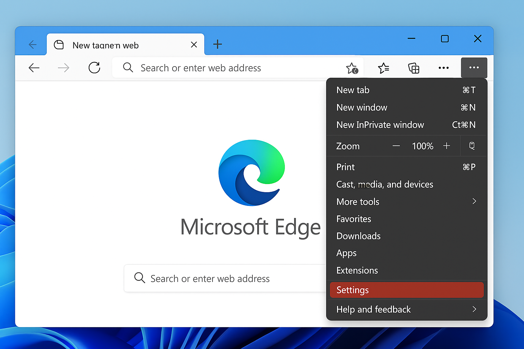Open Cast, media, and devices
The width and height of the screenshot is (524, 349).
pyautogui.click(x=385, y=184)
